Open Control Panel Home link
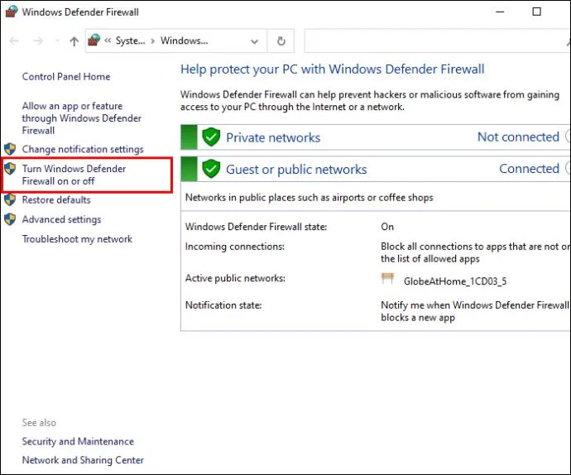The height and width of the screenshot is (475, 571). click(x=66, y=76)
